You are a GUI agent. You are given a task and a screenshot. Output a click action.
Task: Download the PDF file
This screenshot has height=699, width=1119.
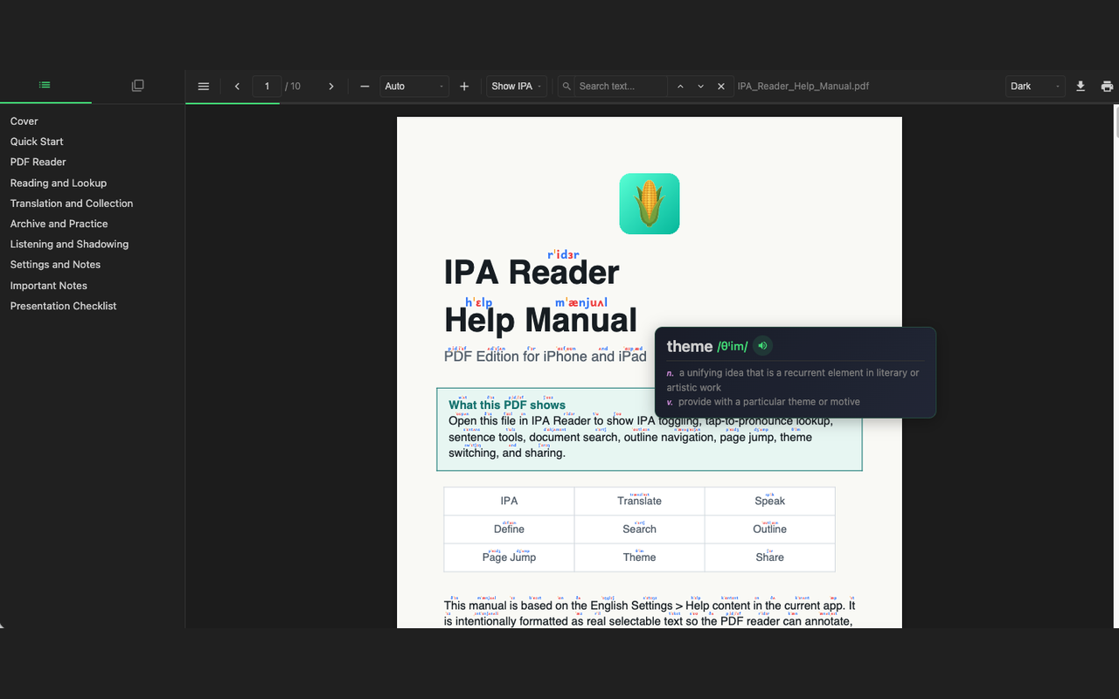tap(1081, 86)
